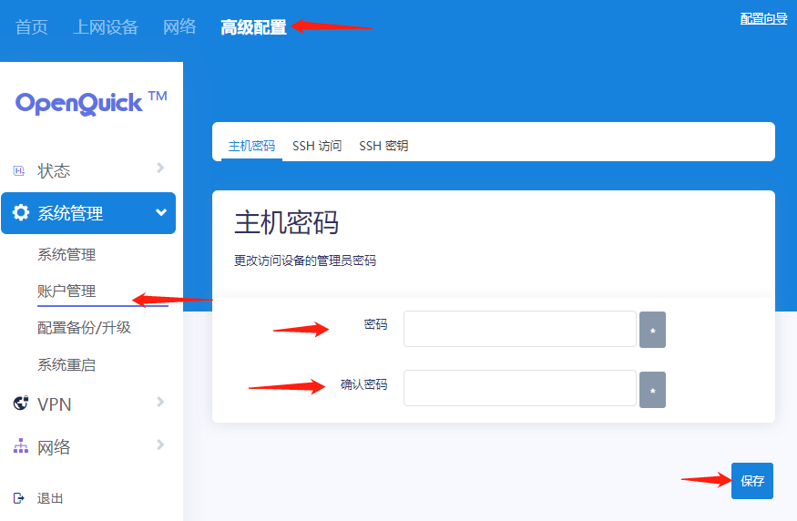Open the SSH 密钥 tab
This screenshot has height=521, width=797.
click(383, 146)
